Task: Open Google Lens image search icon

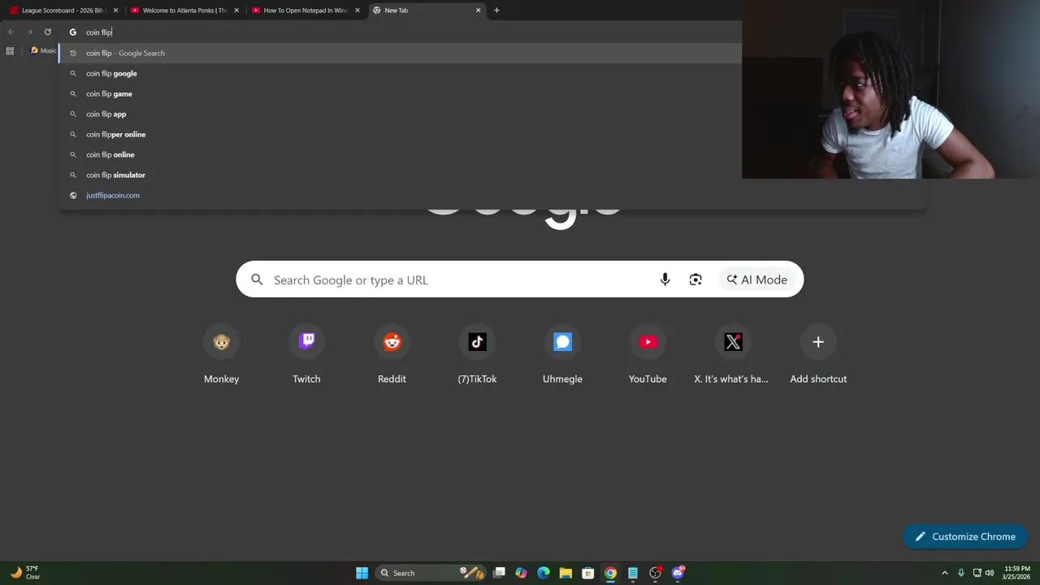Action: 695,279
